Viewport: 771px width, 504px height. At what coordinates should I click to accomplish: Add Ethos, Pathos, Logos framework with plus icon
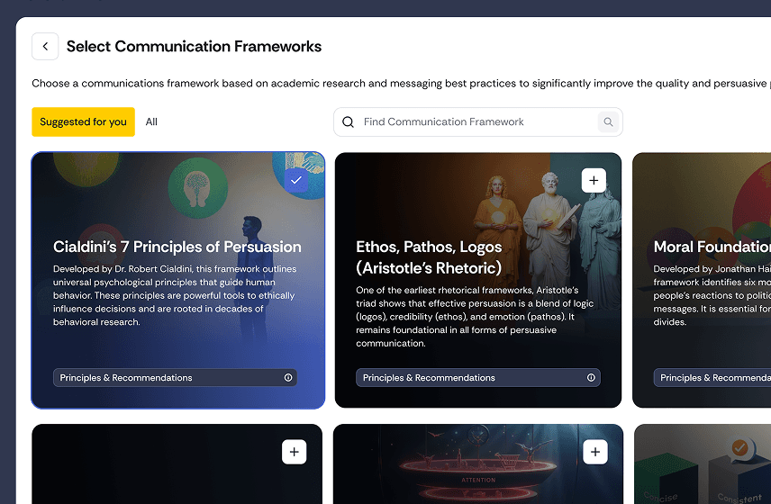point(594,180)
